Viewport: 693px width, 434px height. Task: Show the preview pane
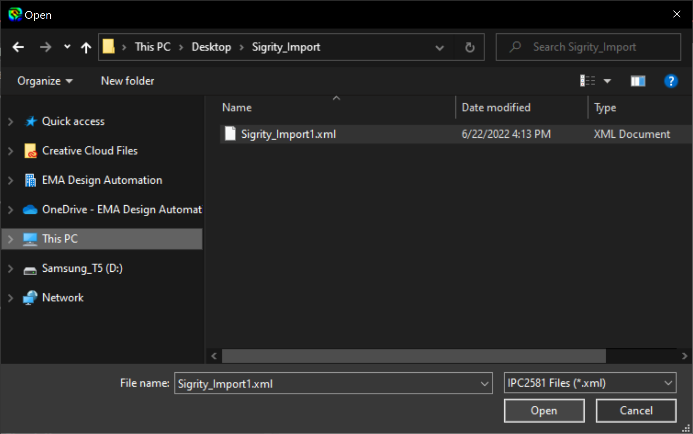point(638,81)
